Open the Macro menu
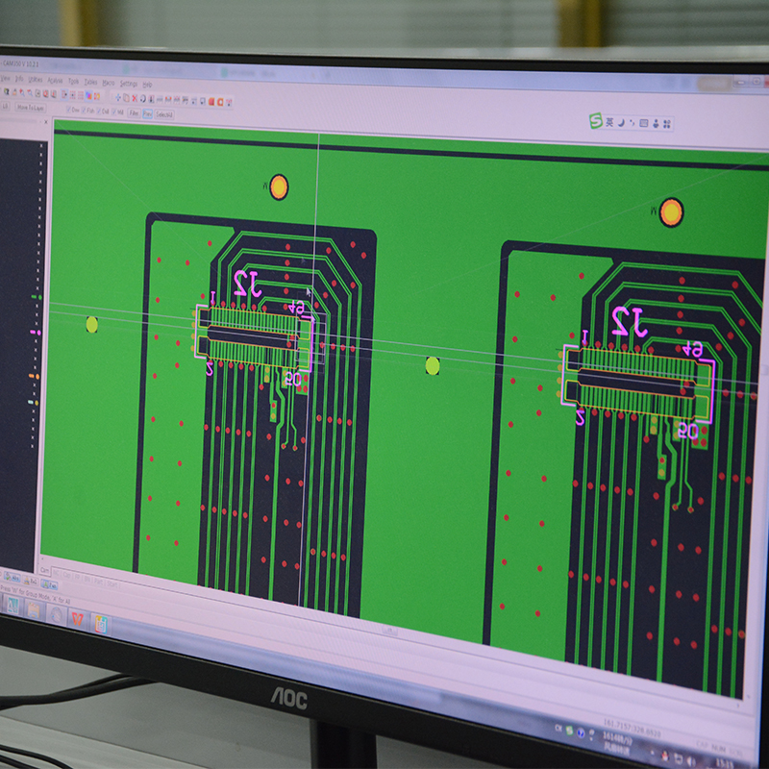Viewport: 769px width, 769px height. 109,83
